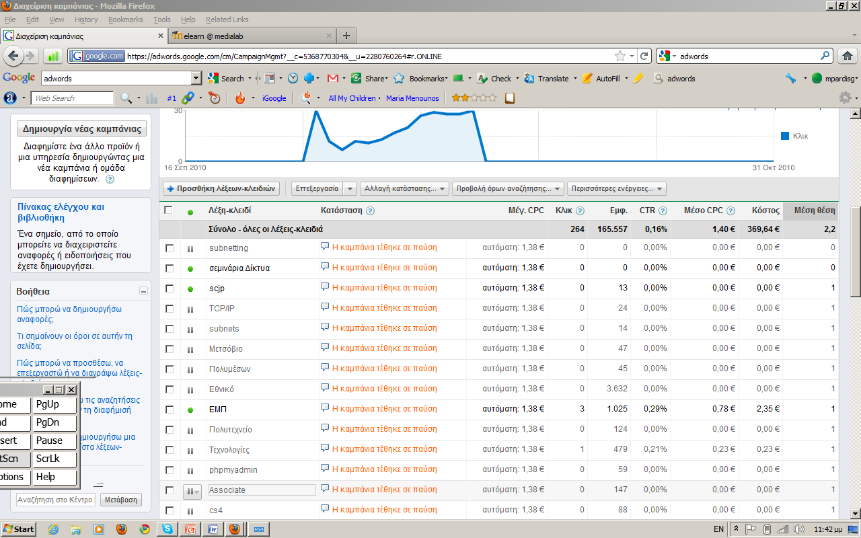Click help icon beside Μέσο CPC header
The image size is (861, 538).
pyautogui.click(x=731, y=210)
